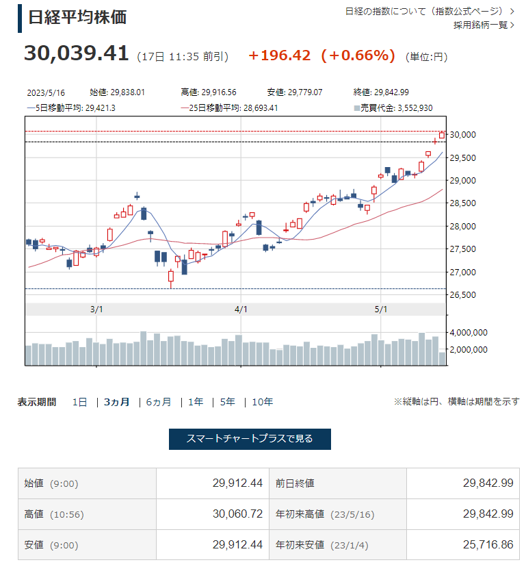Select the 1日 display period
Screen dimensions: 526x569
point(79,402)
